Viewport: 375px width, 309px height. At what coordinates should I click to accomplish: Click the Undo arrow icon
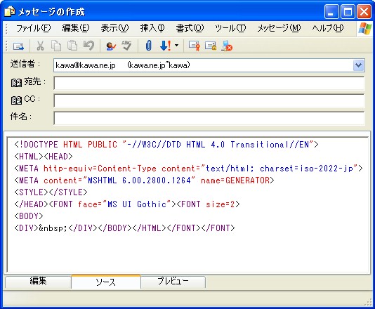(x=88, y=46)
